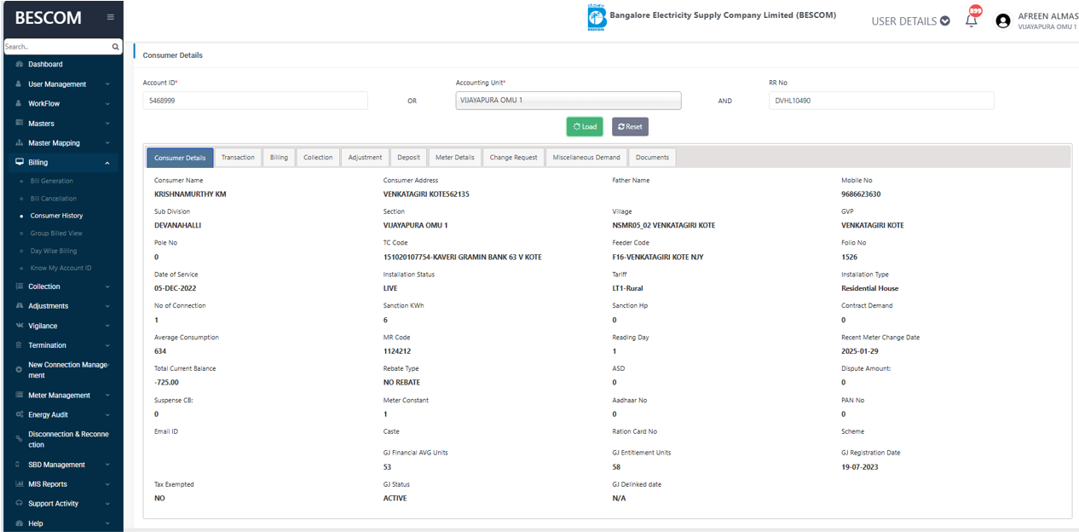Open the Accounting Unit VIJAYAPURA OMU 1 dropdown
The width and height of the screenshot is (1079, 532).
(568, 101)
